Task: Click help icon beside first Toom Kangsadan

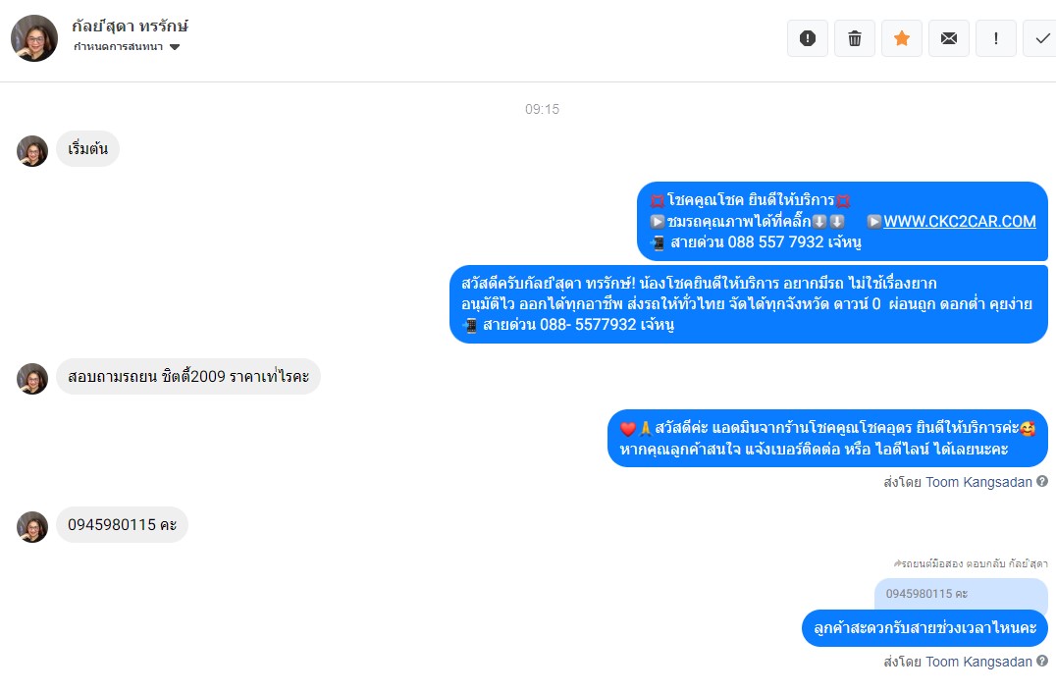Action: [1042, 481]
